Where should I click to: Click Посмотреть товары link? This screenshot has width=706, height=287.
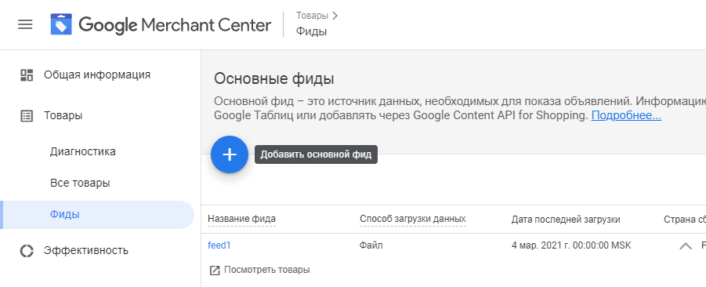(267, 270)
